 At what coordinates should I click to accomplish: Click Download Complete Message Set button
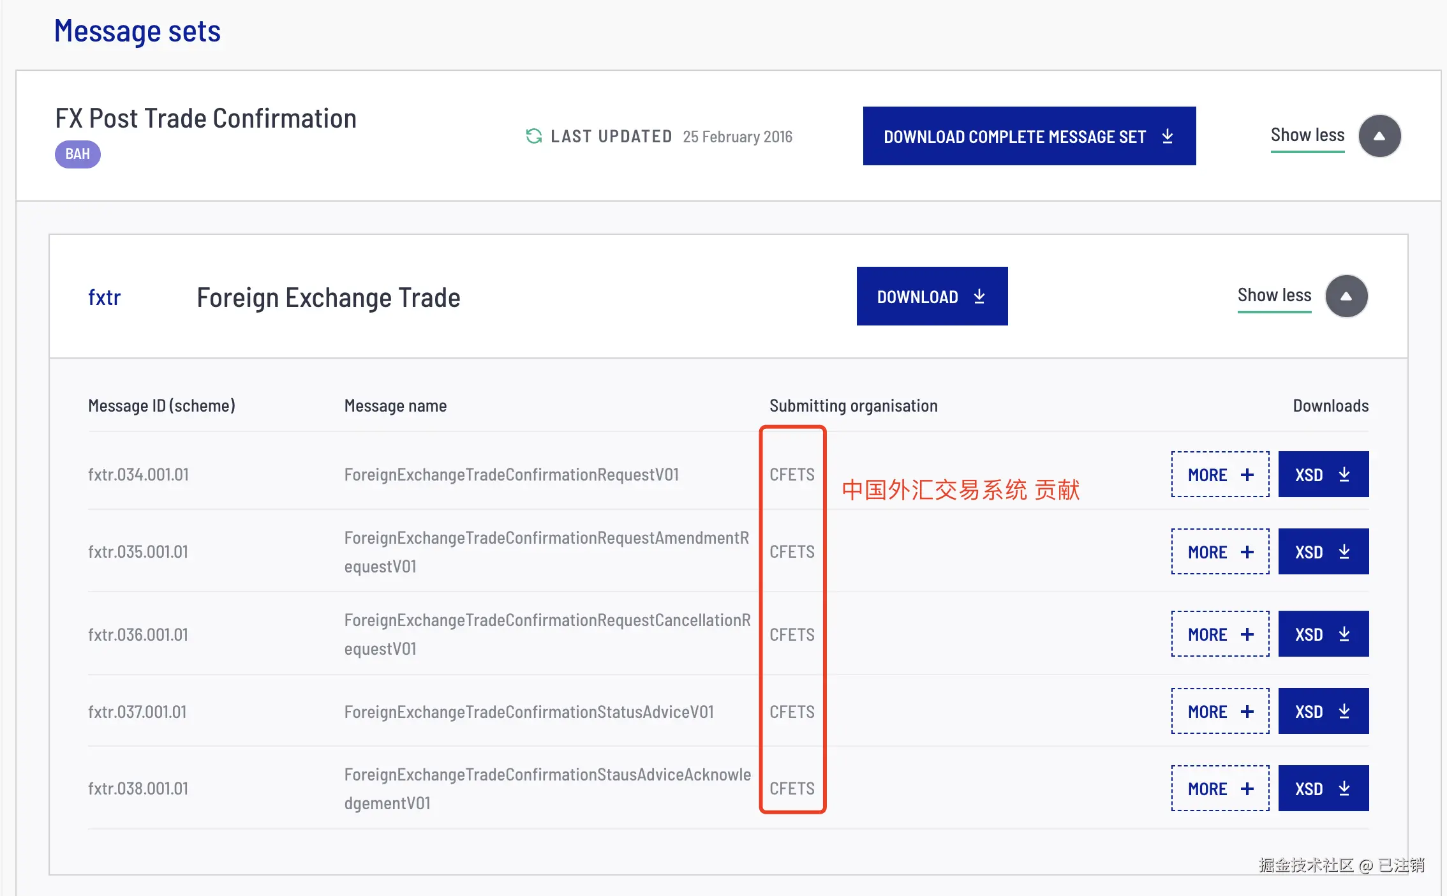(x=1029, y=136)
